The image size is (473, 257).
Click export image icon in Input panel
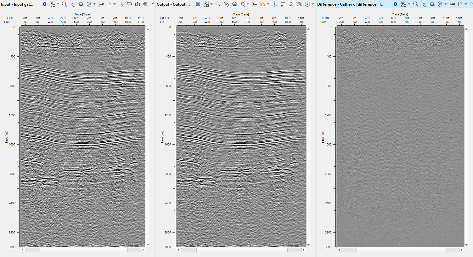click(138, 4)
